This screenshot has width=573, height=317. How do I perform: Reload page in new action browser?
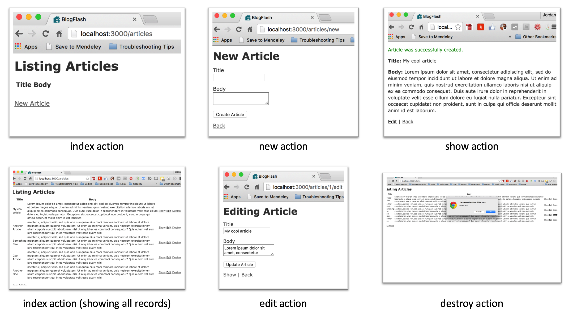(x=239, y=29)
